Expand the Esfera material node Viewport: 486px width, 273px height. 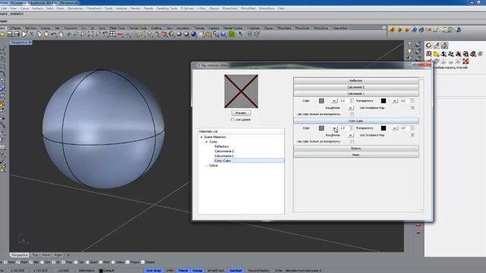[207, 165]
